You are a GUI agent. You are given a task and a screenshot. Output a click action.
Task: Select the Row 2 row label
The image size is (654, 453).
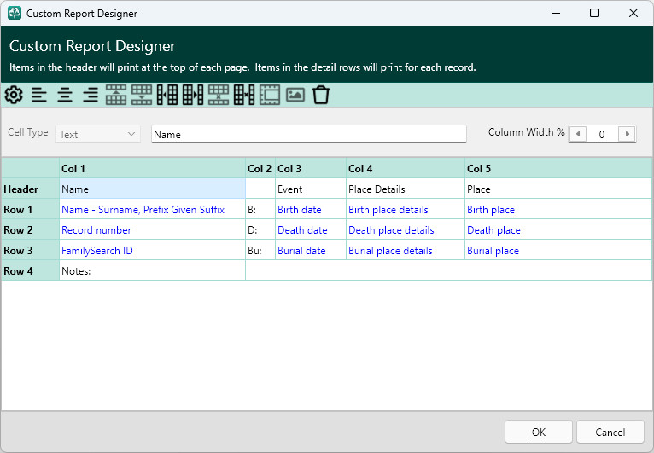(x=31, y=229)
